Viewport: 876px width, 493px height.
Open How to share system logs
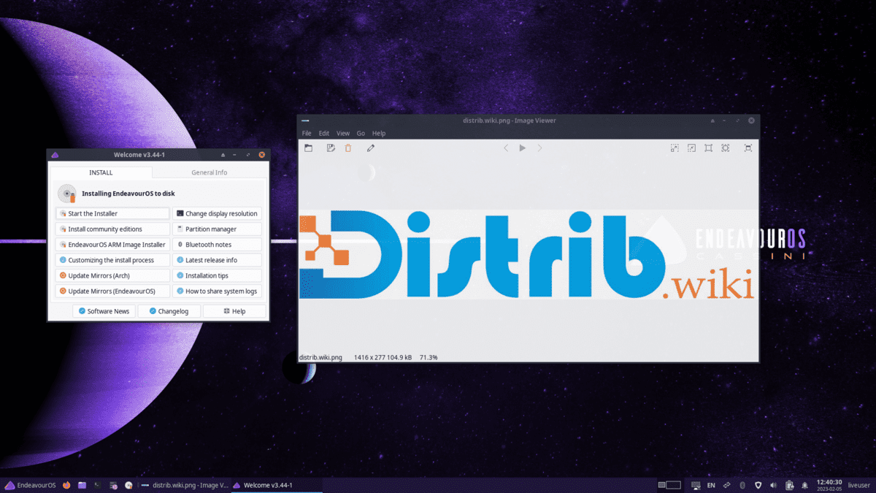point(218,291)
